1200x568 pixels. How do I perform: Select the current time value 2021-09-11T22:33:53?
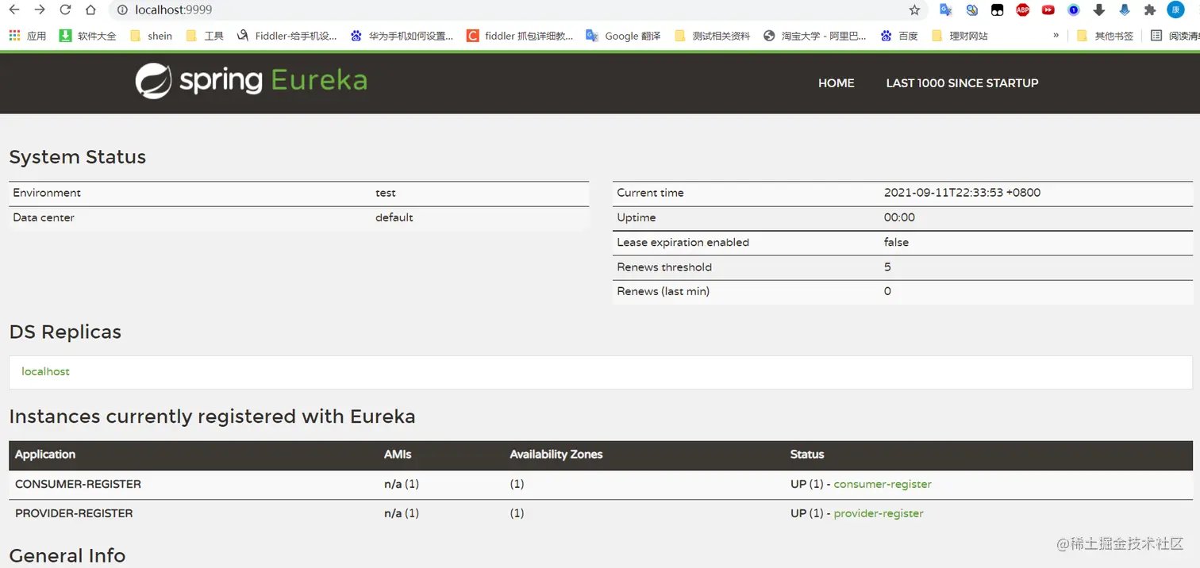pos(962,193)
